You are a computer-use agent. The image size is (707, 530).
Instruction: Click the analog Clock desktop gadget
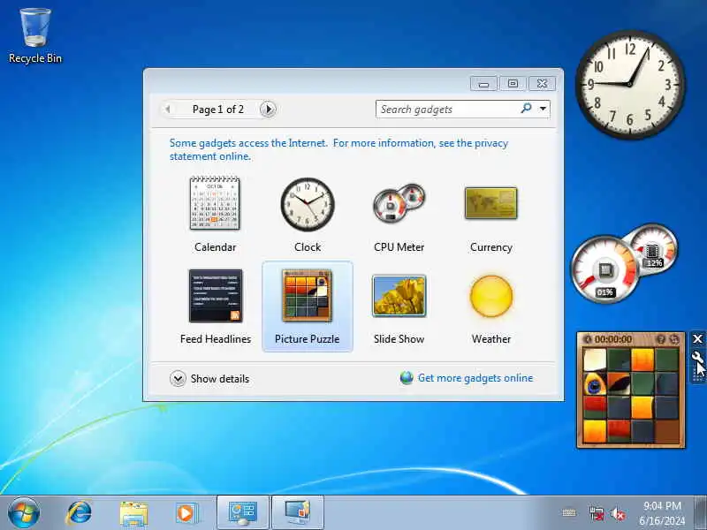coord(630,84)
